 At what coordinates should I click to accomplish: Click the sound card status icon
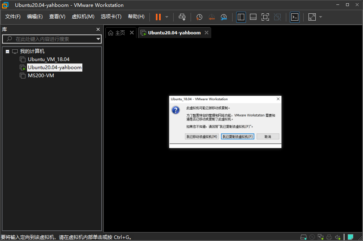(x=338, y=237)
